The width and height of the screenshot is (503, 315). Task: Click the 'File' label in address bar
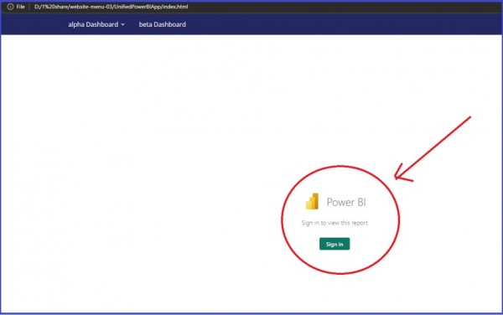[20, 7]
